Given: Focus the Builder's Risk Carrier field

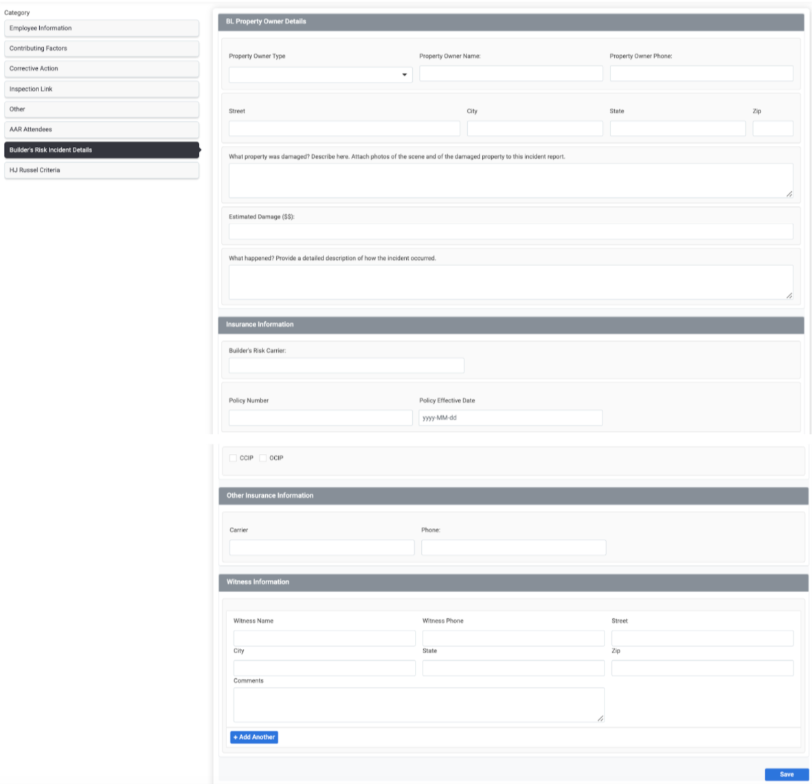Looking at the screenshot, I should click(x=346, y=366).
